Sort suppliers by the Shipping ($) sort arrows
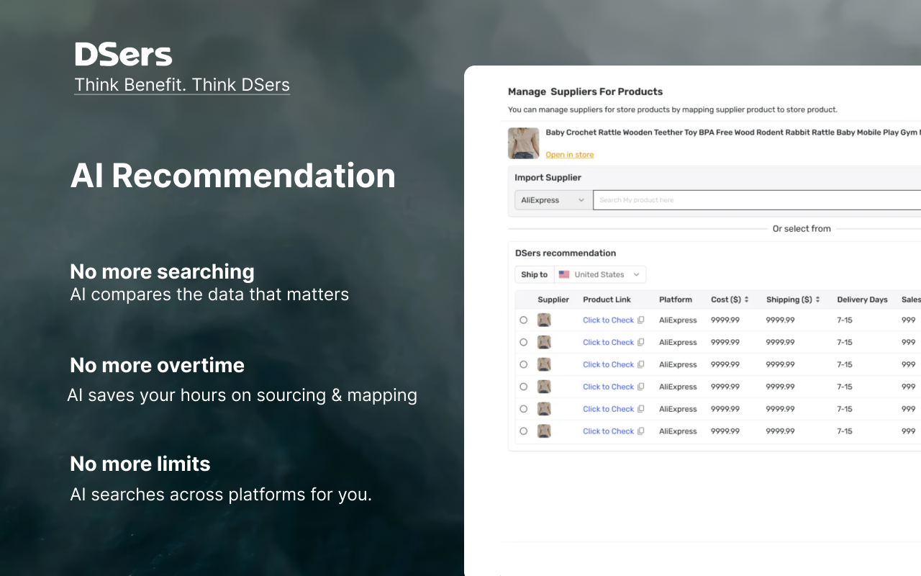 point(819,300)
